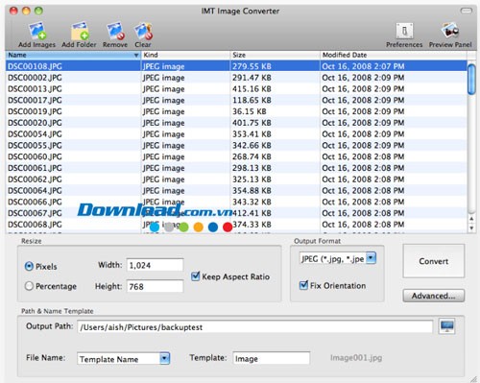Click the Convert button
The width and height of the screenshot is (480, 383).
point(434,261)
